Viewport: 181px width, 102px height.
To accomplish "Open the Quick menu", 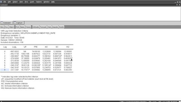I will (x=32, y=2).
